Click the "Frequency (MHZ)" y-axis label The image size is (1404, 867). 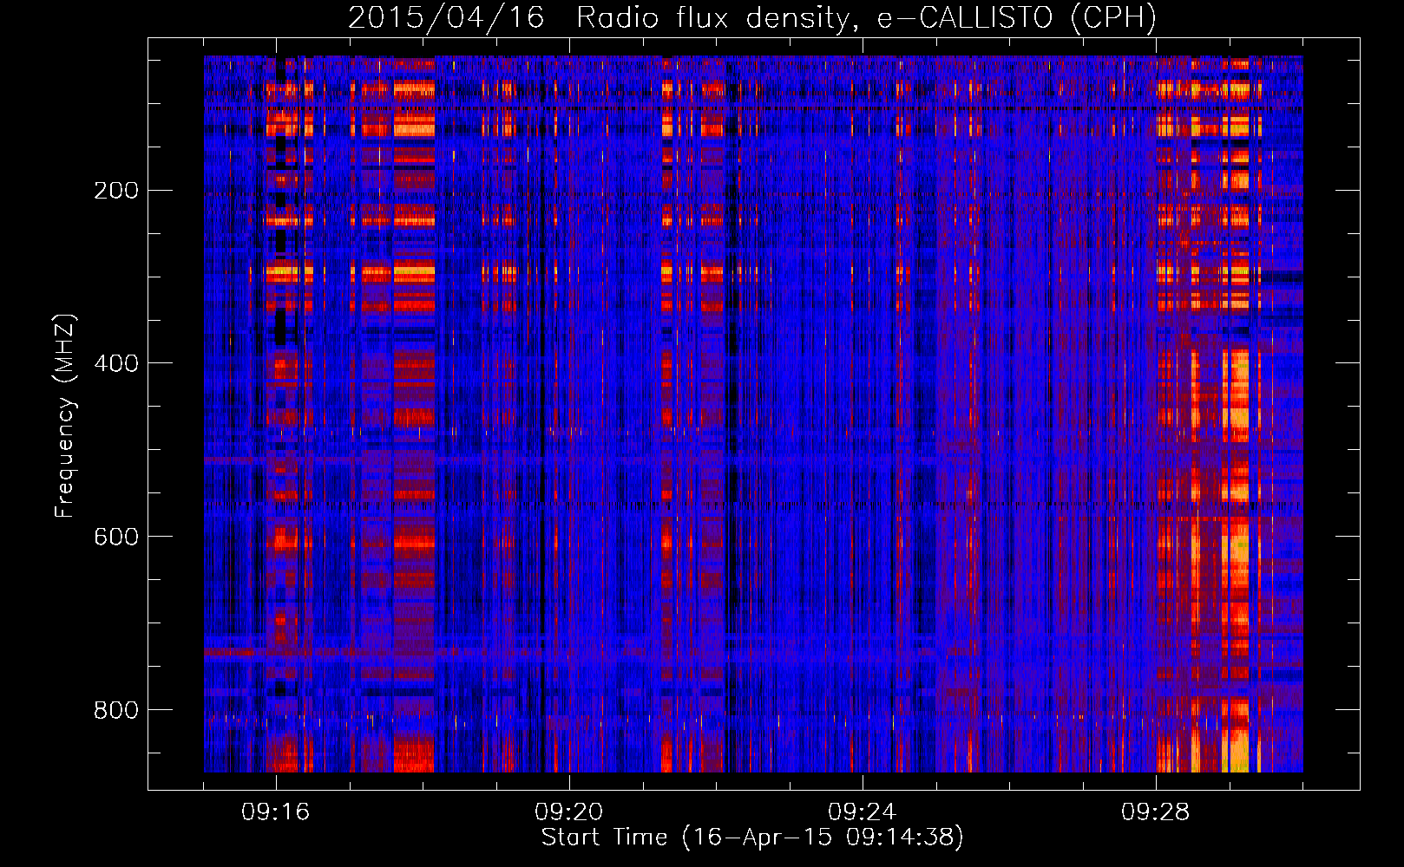click(x=65, y=416)
